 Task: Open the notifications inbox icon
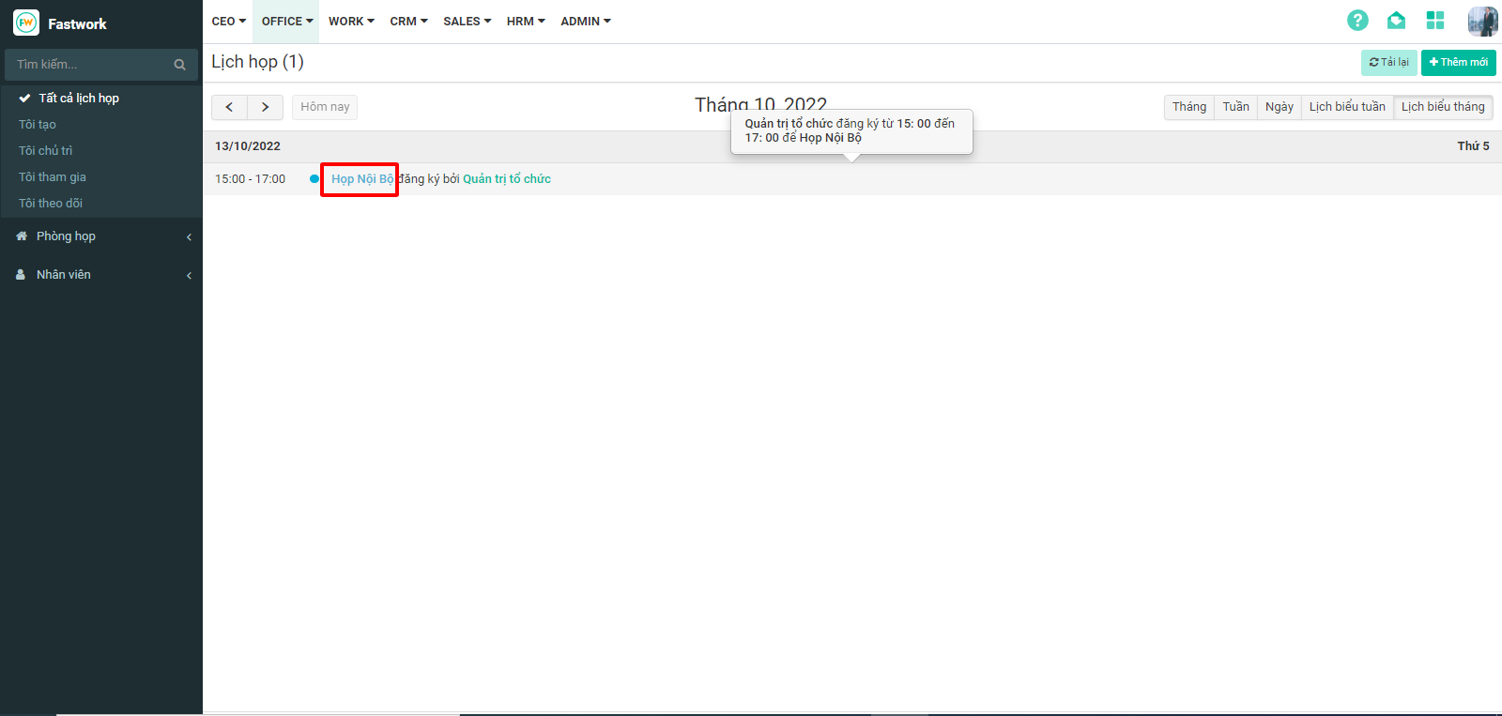[x=1396, y=21]
